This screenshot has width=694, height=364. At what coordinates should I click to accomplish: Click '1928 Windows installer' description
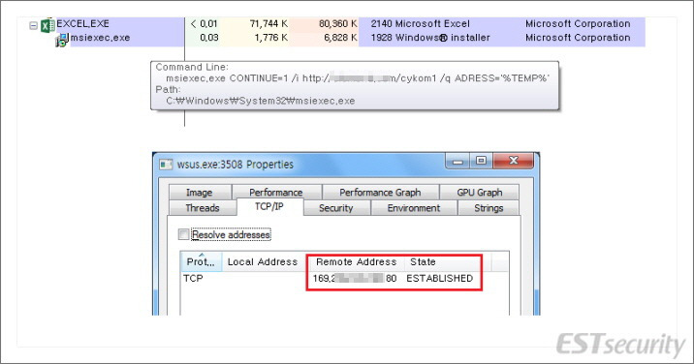point(430,38)
